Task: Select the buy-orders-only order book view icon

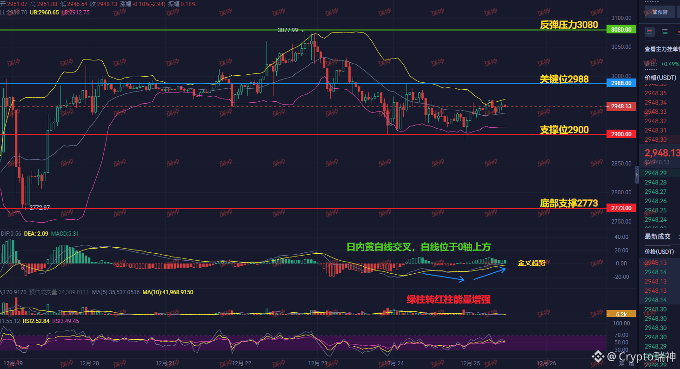Action: 665,32
